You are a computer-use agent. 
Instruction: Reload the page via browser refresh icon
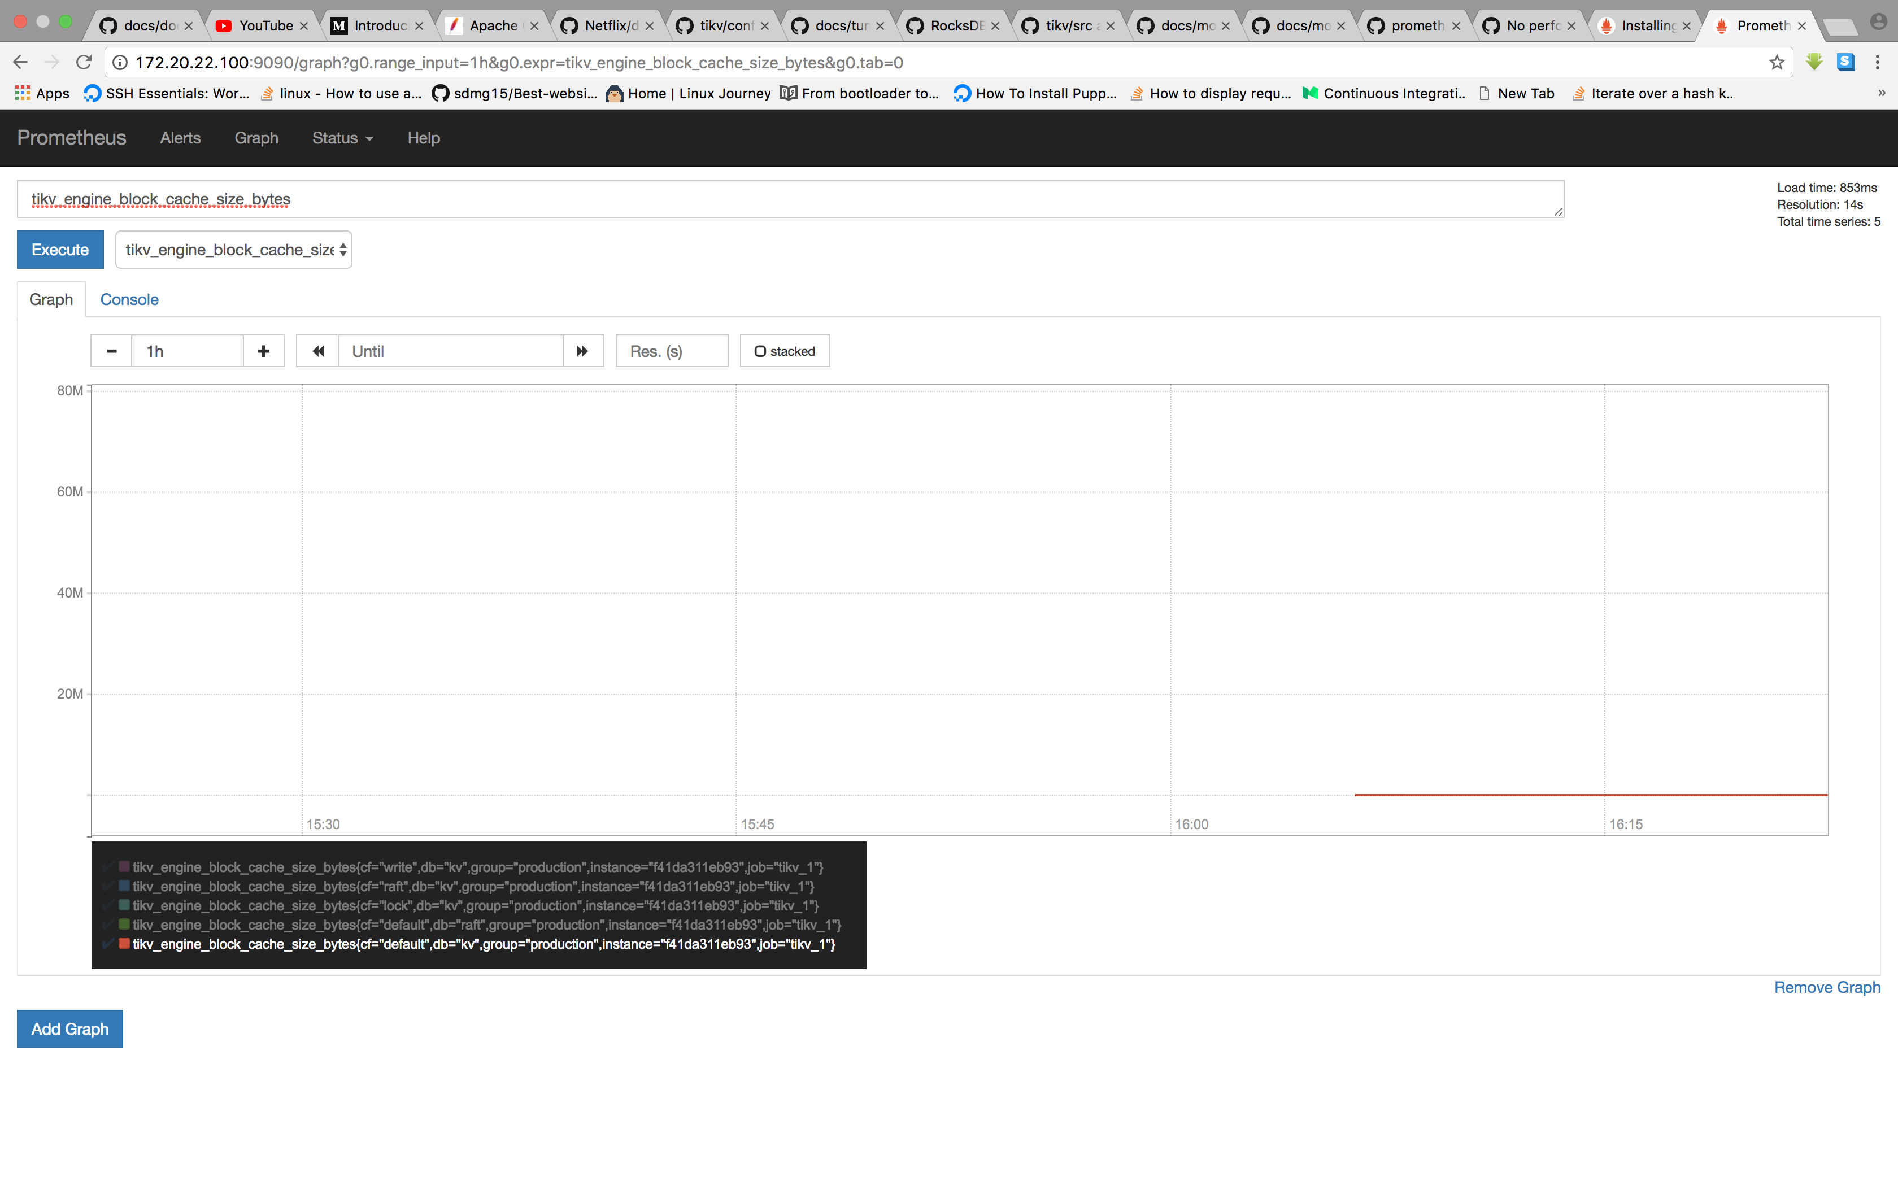84,62
